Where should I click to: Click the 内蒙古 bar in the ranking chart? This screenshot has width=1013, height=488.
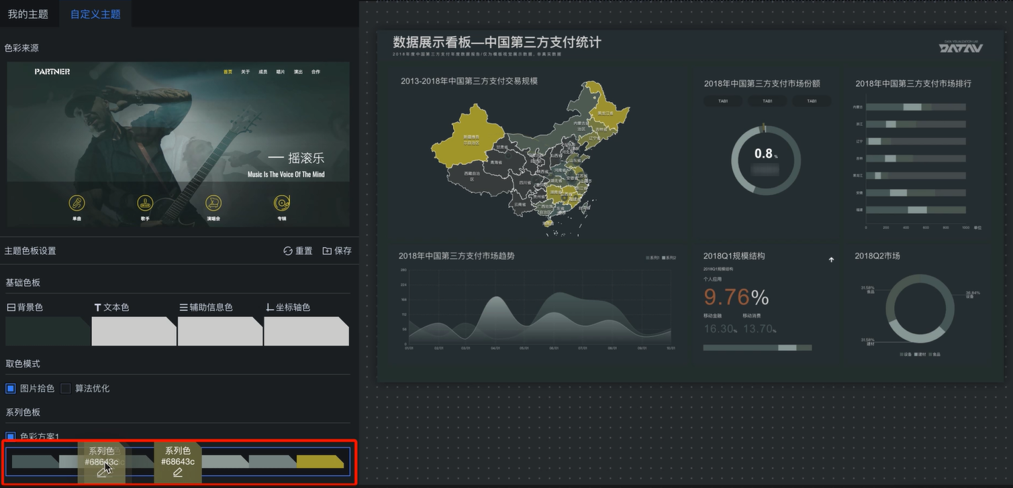click(916, 107)
